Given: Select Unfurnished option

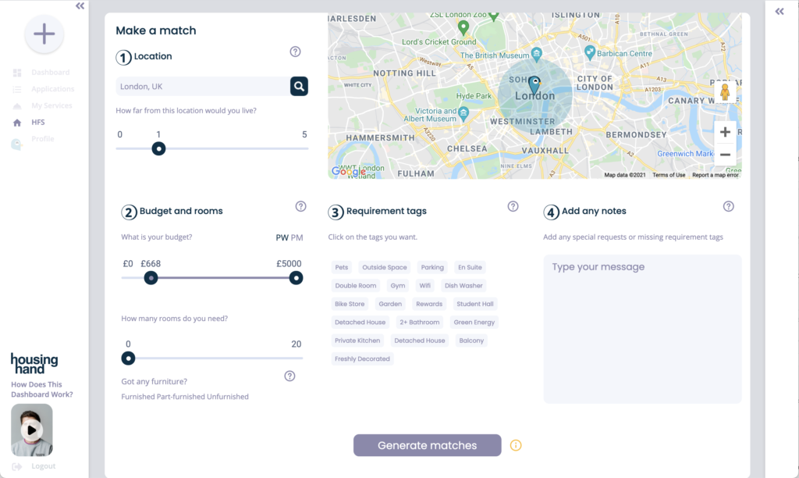Looking at the screenshot, I should [x=227, y=396].
